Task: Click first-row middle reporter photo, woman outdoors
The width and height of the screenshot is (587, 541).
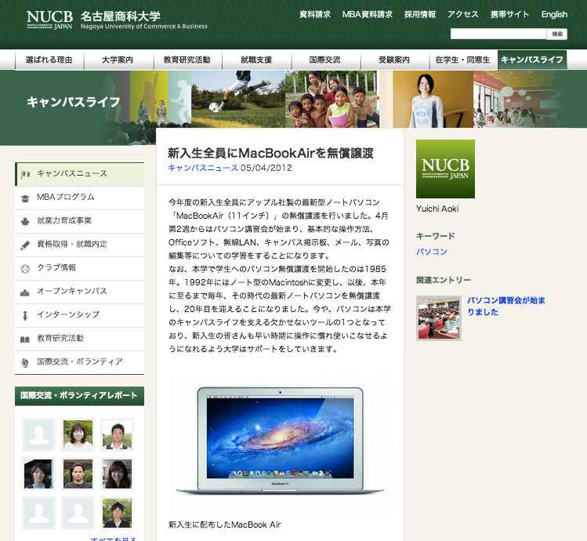Action: (x=78, y=434)
